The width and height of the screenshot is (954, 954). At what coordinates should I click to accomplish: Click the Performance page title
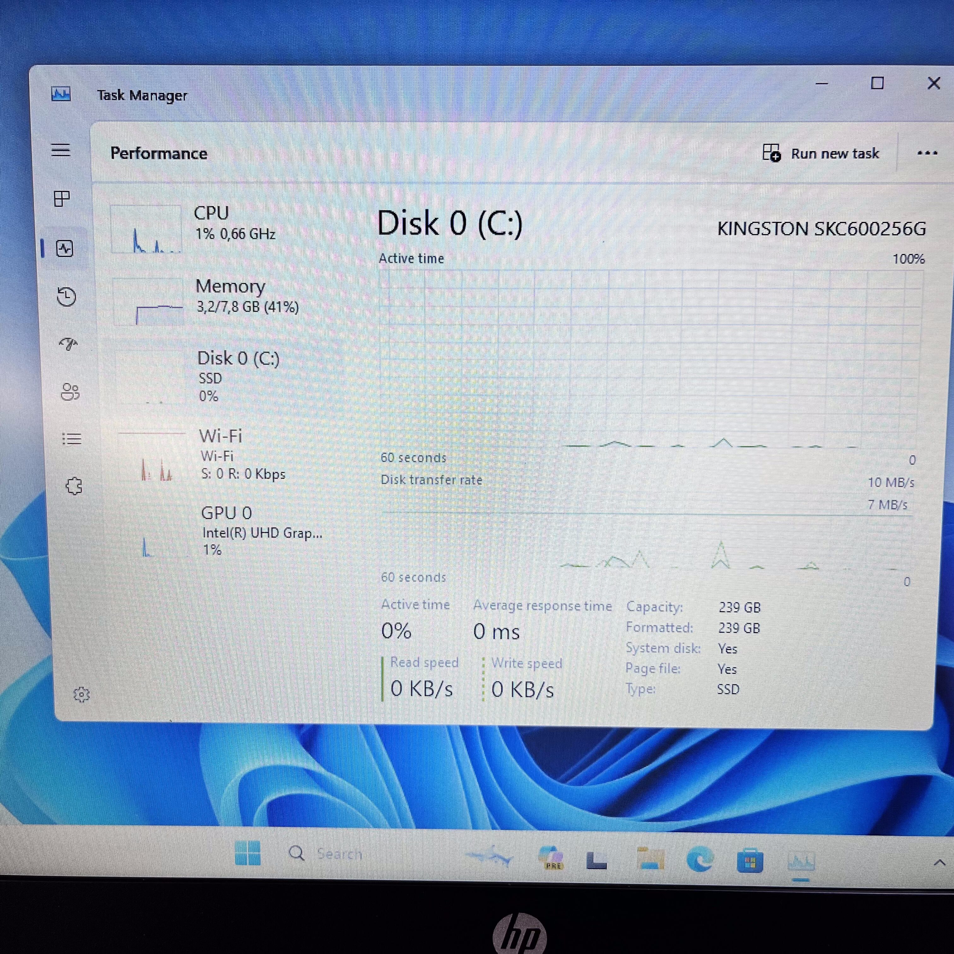coord(158,154)
